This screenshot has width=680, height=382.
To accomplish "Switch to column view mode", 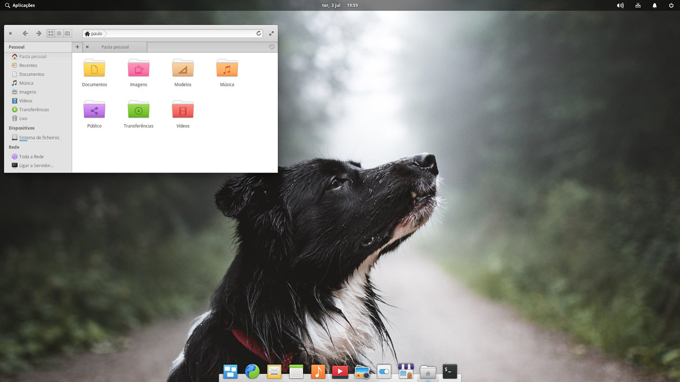I will (67, 33).
